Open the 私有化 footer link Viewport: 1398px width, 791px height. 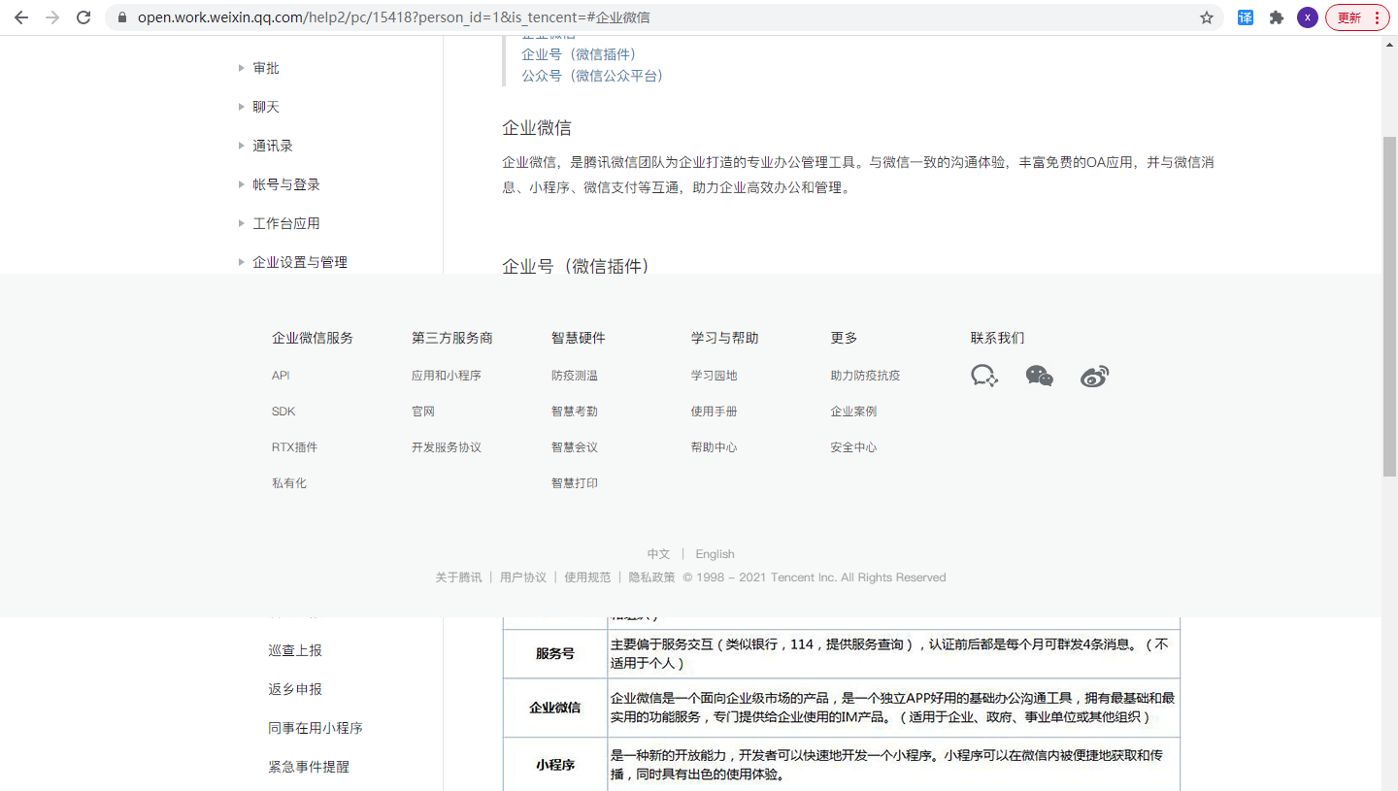[289, 483]
